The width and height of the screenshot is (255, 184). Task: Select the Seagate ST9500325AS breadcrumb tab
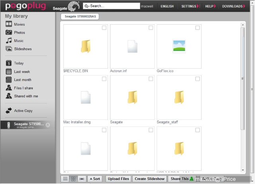point(80,16)
